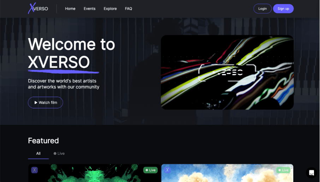Click the Sign up button
Image resolution: width=320 pixels, height=182 pixels.
[x=283, y=8]
